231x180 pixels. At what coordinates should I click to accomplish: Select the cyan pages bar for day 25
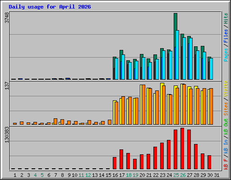(x=177, y=55)
